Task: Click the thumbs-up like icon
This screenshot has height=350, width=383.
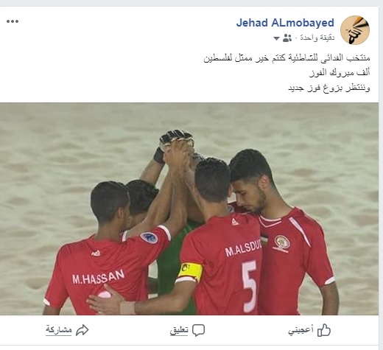Action: 324,330
